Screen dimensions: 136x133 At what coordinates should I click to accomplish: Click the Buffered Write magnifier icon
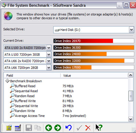pyautogui.click(x=12, y=101)
